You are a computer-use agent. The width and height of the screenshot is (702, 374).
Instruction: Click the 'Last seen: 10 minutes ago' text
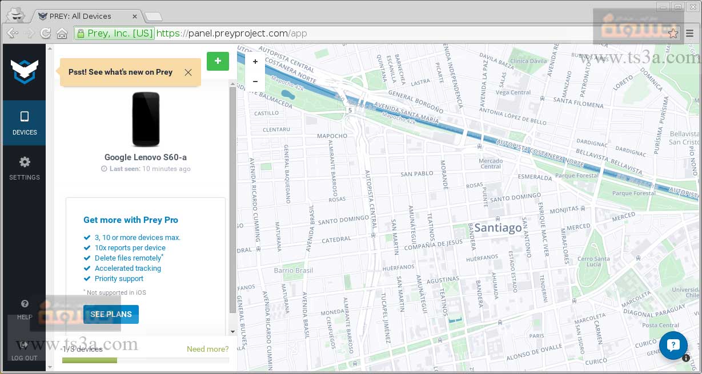pos(146,169)
